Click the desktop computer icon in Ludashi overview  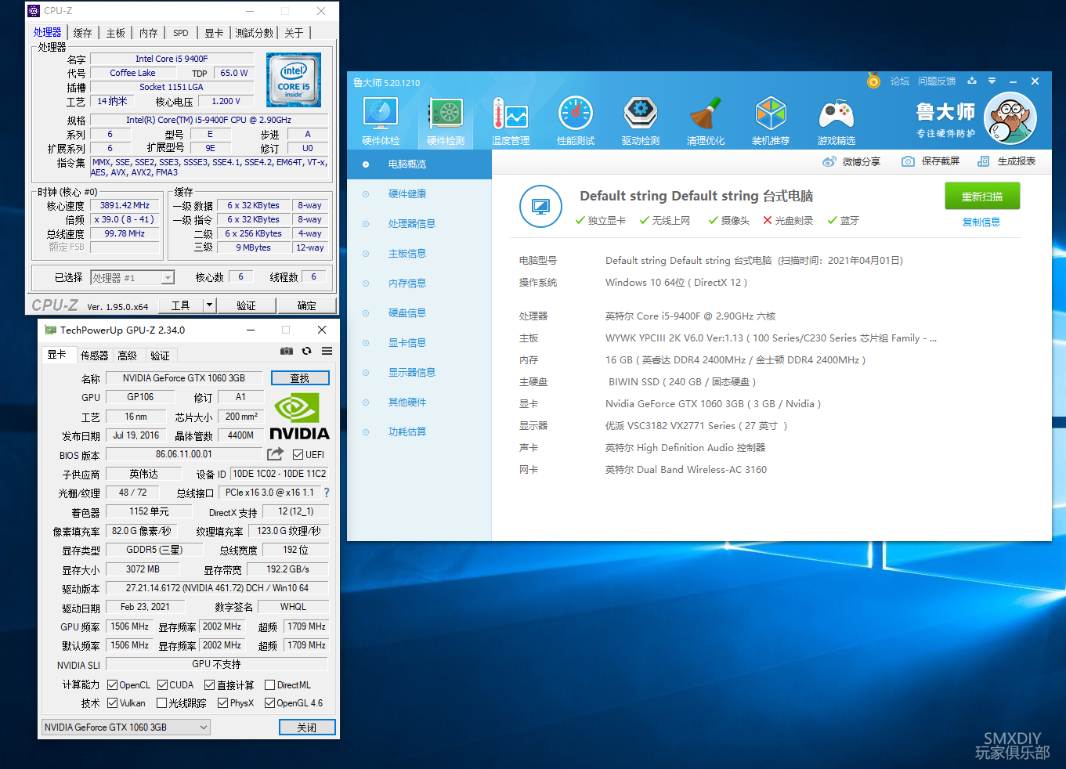click(540, 207)
